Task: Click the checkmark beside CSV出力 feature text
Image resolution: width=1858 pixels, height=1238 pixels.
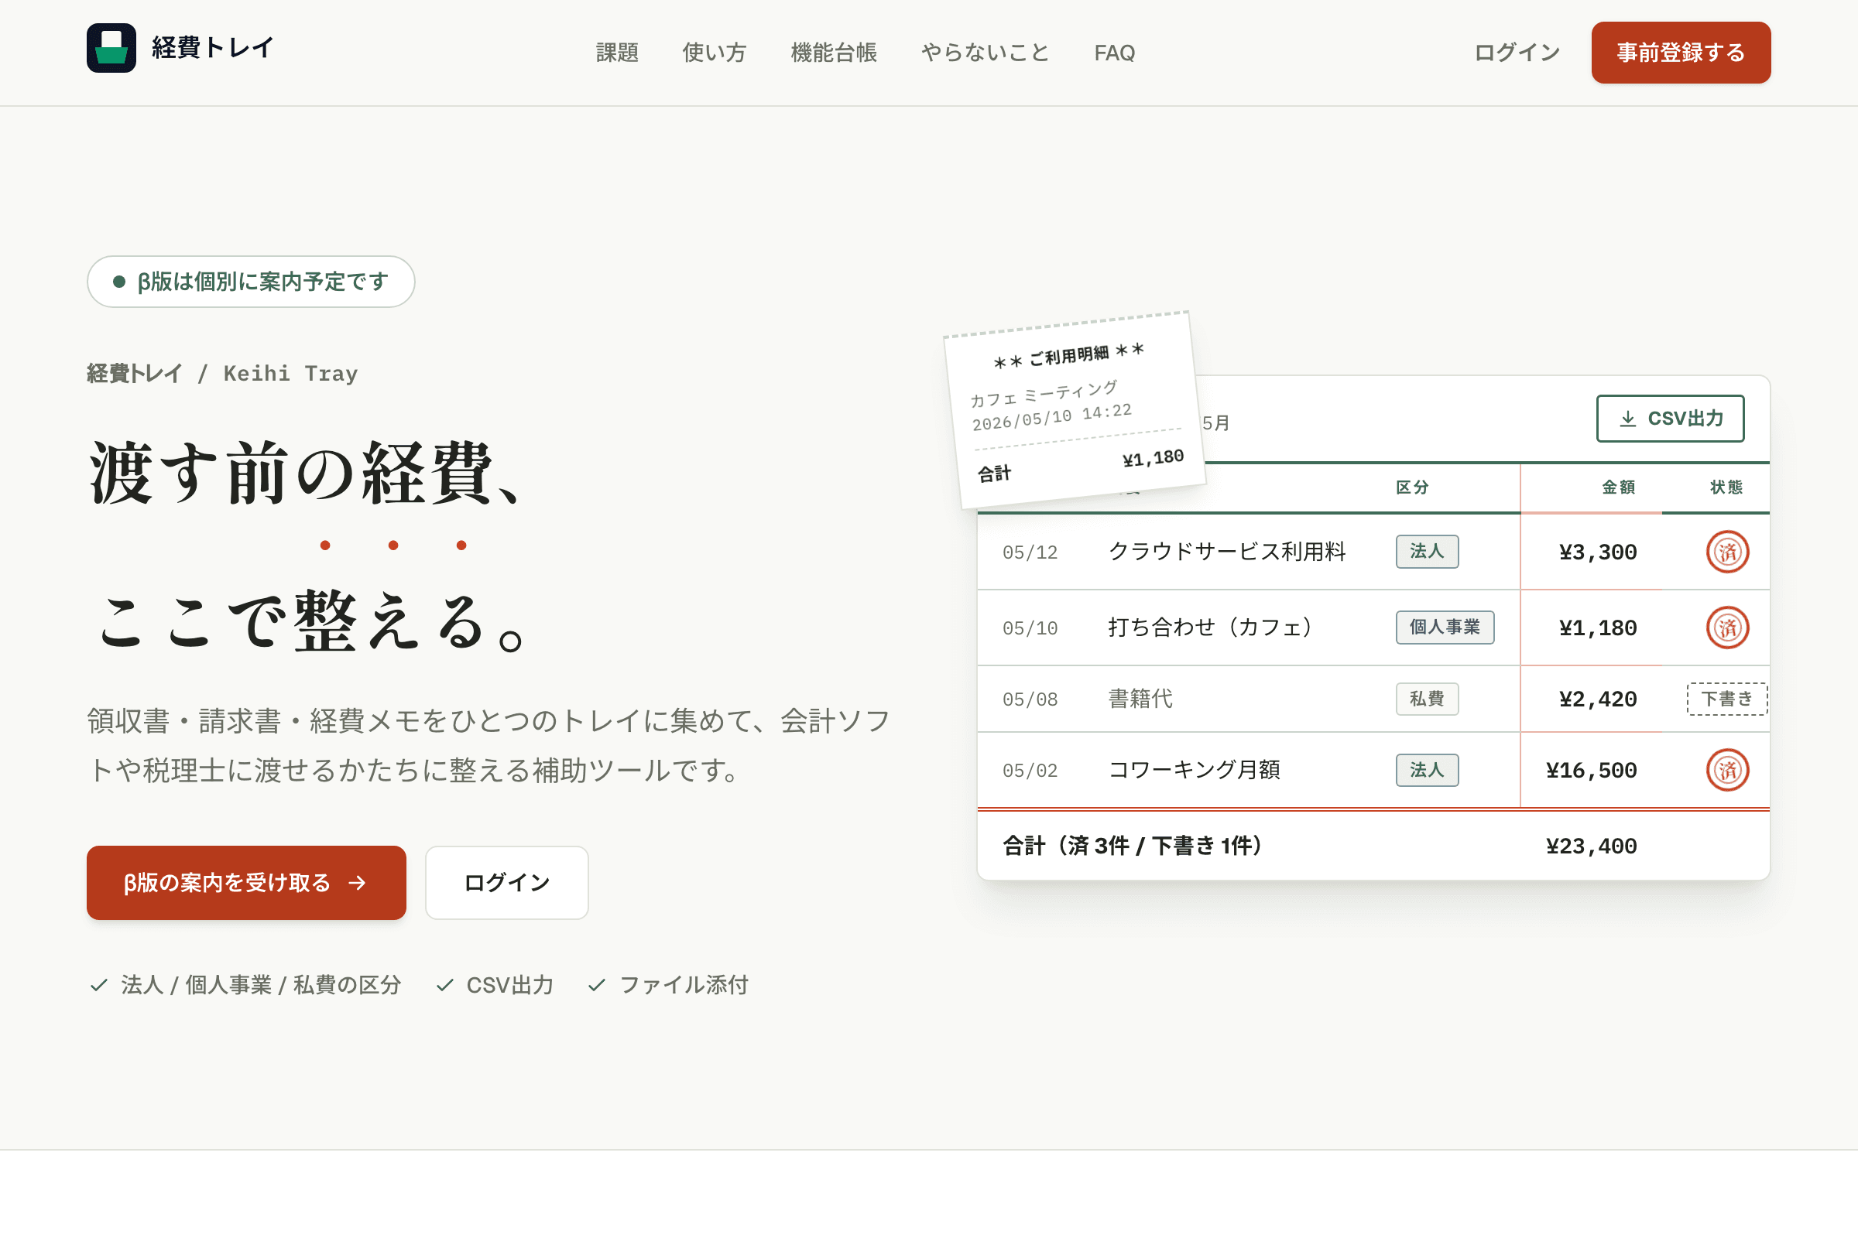Action: pyautogui.click(x=444, y=984)
